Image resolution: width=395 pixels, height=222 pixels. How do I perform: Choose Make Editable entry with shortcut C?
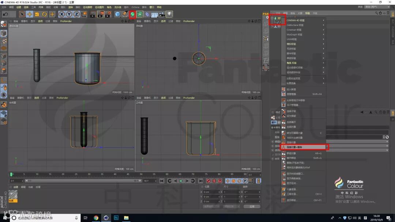303,133
